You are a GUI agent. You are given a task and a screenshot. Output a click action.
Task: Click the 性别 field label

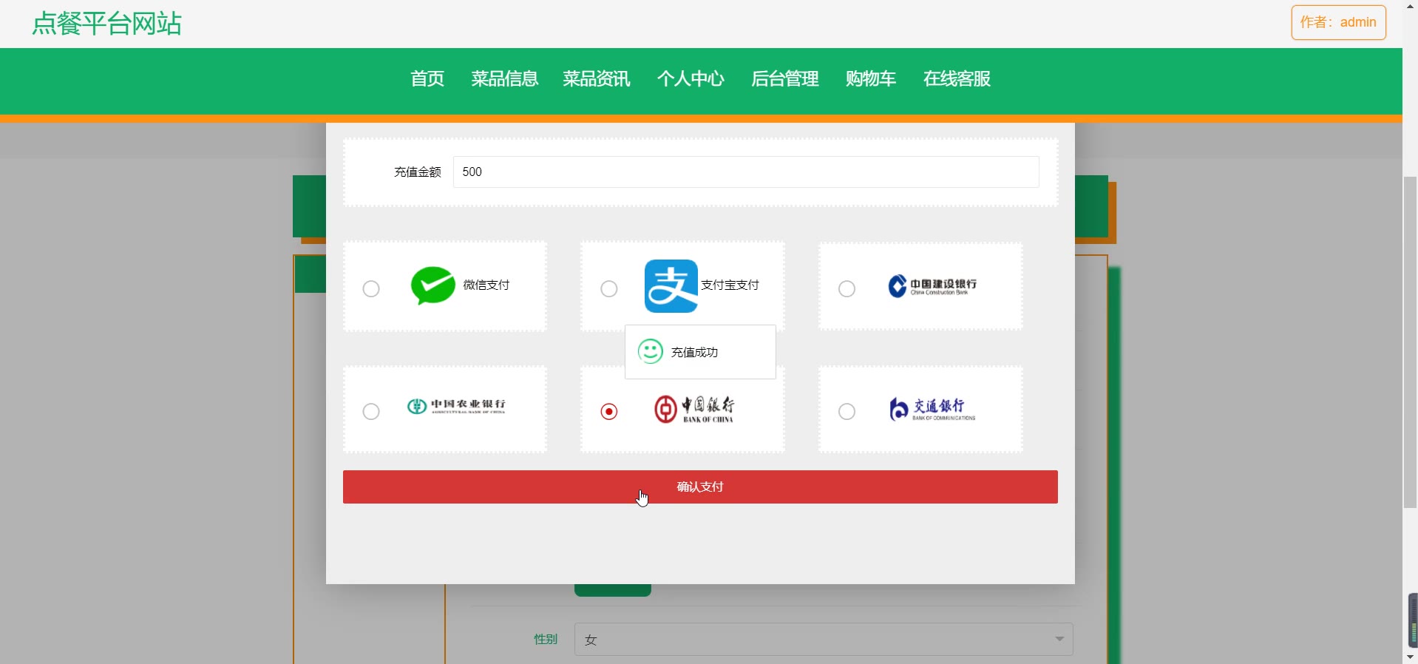coord(546,640)
